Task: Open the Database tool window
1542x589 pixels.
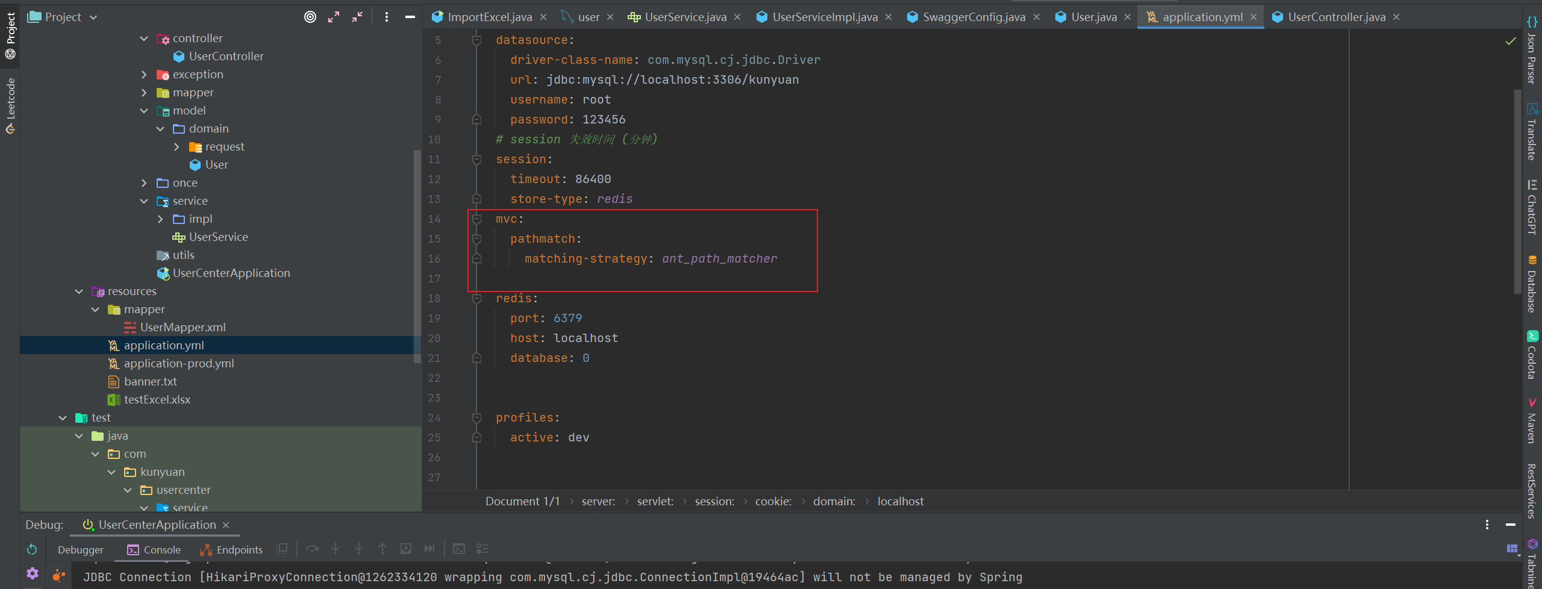Action: pos(1532,284)
